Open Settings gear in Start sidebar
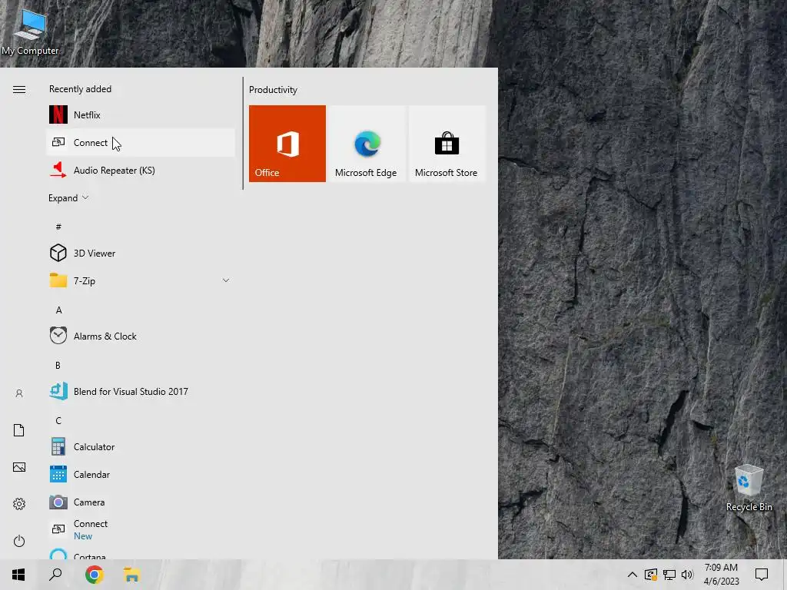Screen dimensions: 787x590 [x=19, y=504]
